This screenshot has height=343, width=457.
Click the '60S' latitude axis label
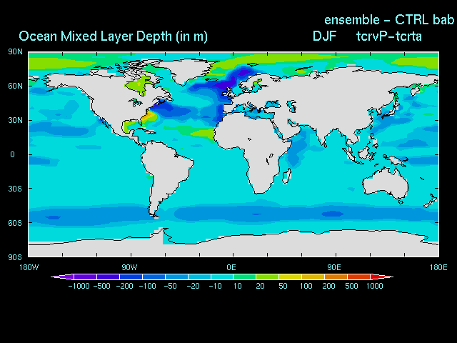pyautogui.click(x=16, y=222)
